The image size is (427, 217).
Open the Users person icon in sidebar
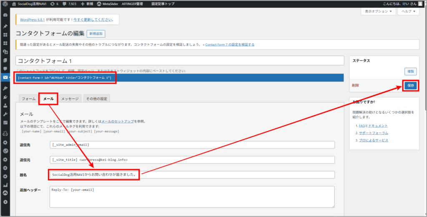click(x=5, y=106)
